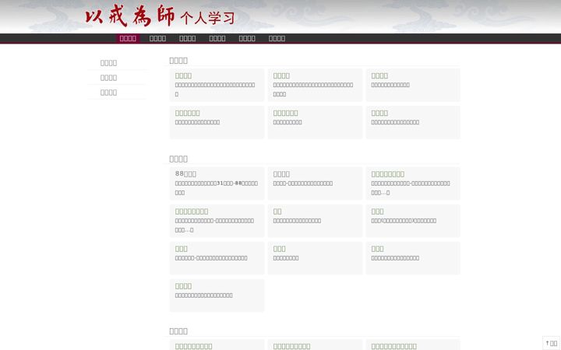This screenshot has width=561, height=350.
Task: Open the second item in the dark navigation bar
Action: 157,38
